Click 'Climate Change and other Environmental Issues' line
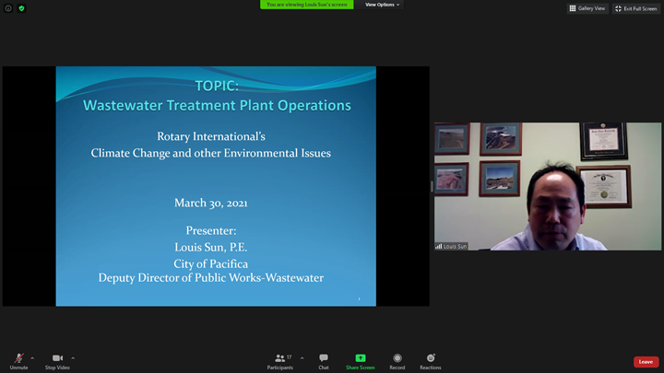This screenshot has height=373, width=664. pos(211,153)
